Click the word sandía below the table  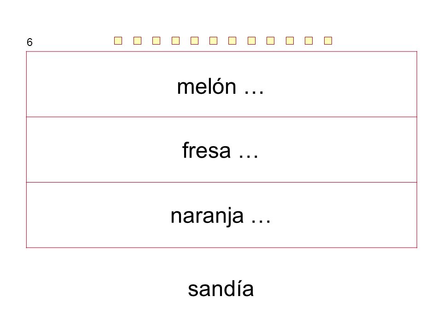point(221,288)
